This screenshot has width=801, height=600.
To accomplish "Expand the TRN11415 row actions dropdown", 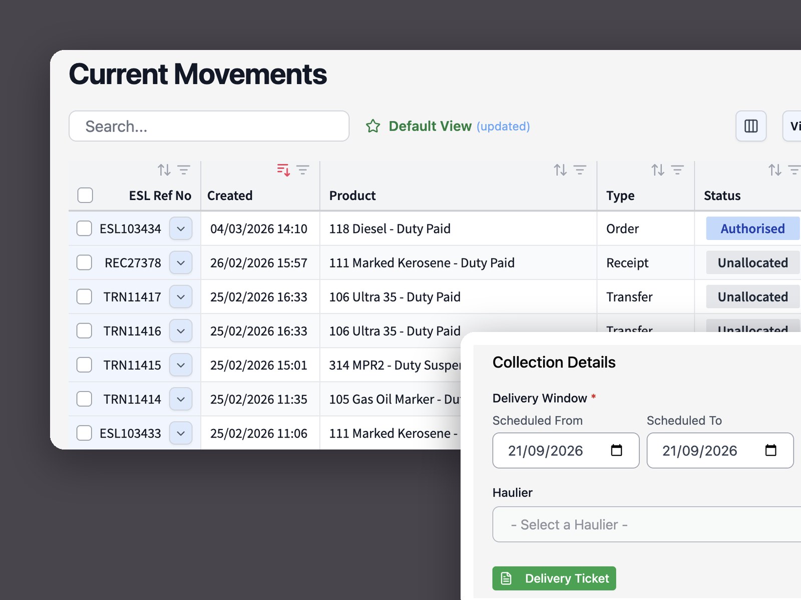I will [181, 365].
